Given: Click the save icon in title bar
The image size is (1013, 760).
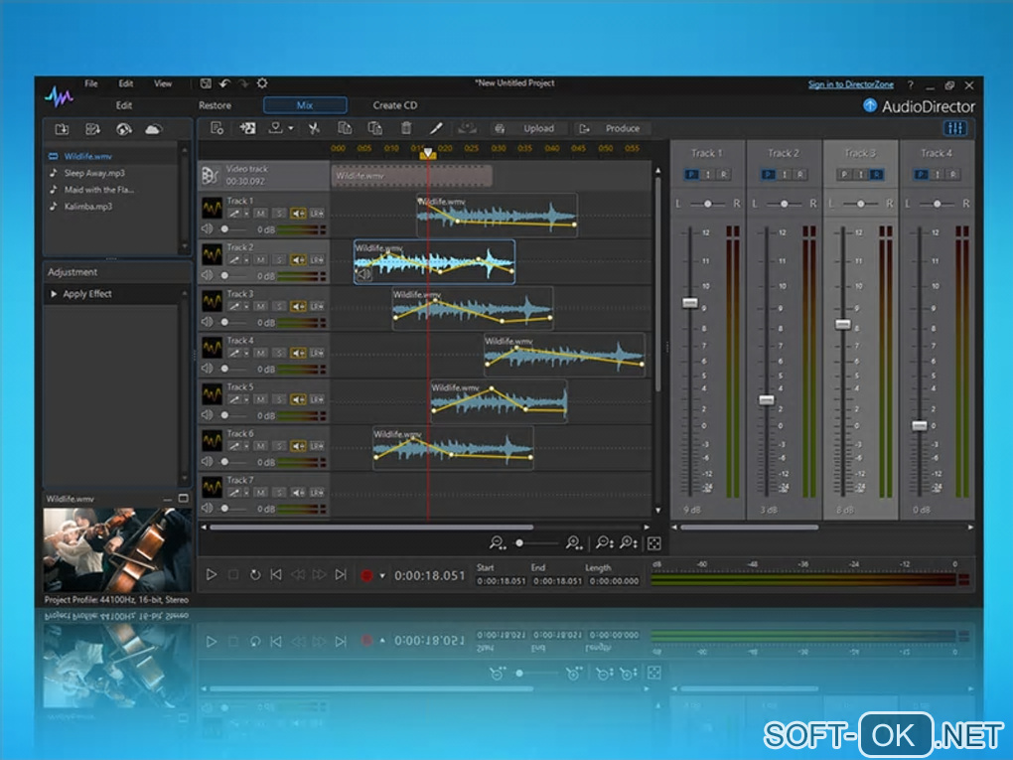Looking at the screenshot, I should click(206, 83).
